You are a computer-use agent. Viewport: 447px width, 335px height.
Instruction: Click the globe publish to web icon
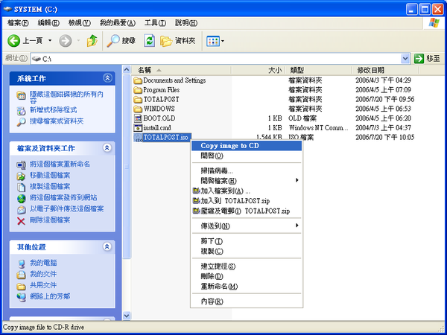pyautogui.click(x=21, y=198)
